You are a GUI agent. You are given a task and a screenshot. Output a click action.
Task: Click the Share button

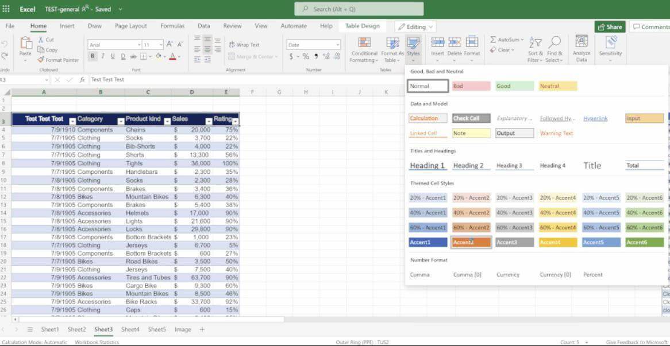610,26
